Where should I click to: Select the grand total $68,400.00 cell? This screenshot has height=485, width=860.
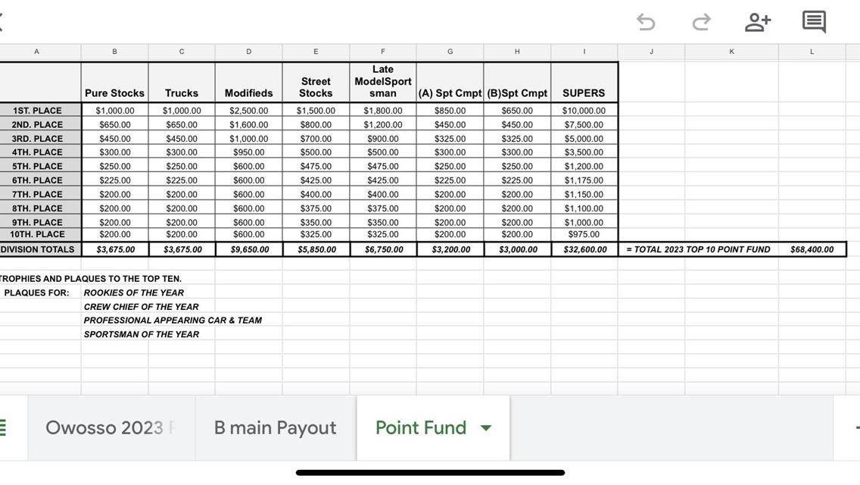point(812,249)
